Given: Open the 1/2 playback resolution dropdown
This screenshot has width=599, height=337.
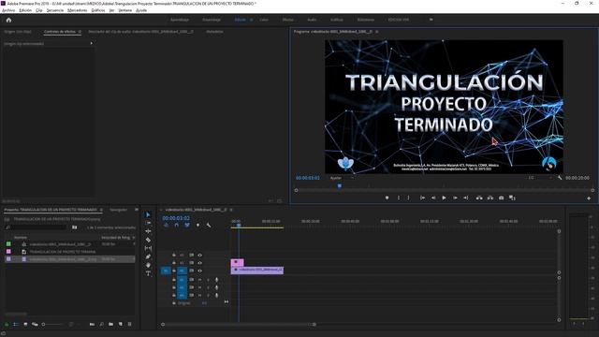Looking at the screenshot, I should 540,178.
